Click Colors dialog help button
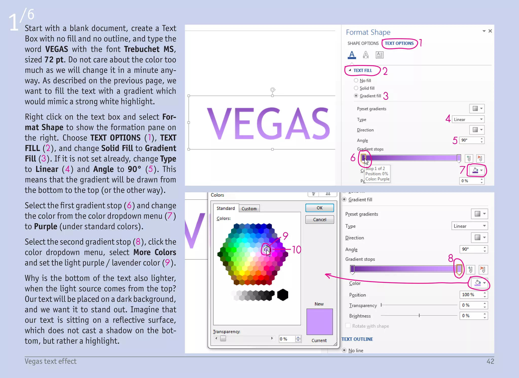Viewport: 519px width, 378px height. [x=313, y=194]
